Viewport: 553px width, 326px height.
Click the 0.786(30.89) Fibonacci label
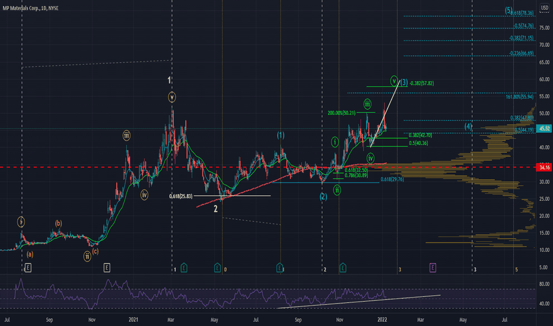click(356, 175)
